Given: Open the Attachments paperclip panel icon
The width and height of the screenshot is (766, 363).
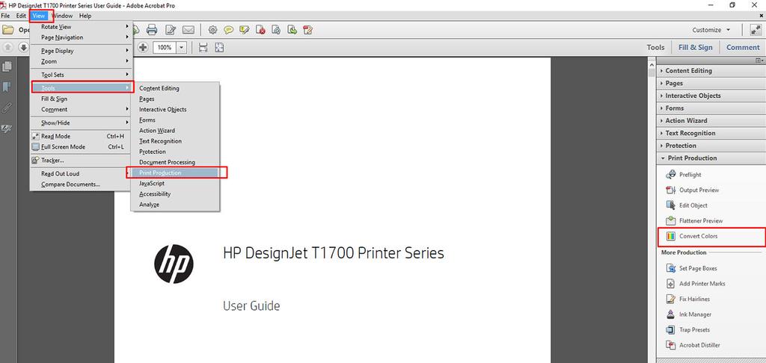Looking at the screenshot, I should pyautogui.click(x=7, y=108).
